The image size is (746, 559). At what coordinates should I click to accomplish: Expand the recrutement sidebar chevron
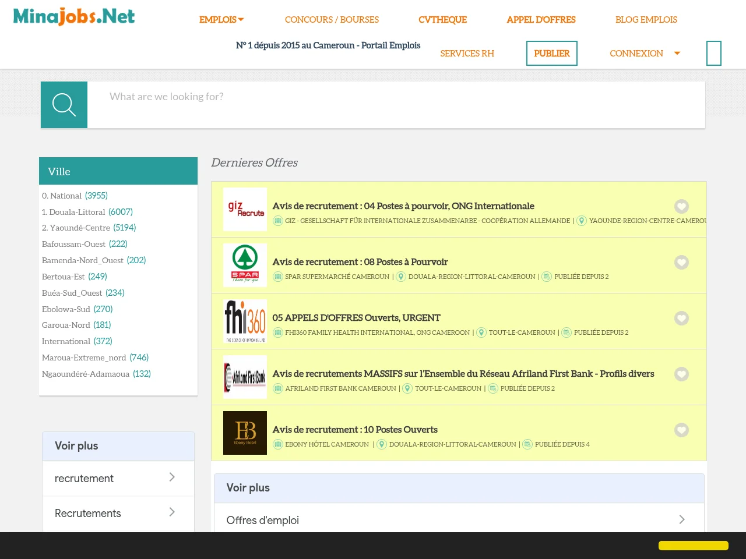[x=172, y=477]
